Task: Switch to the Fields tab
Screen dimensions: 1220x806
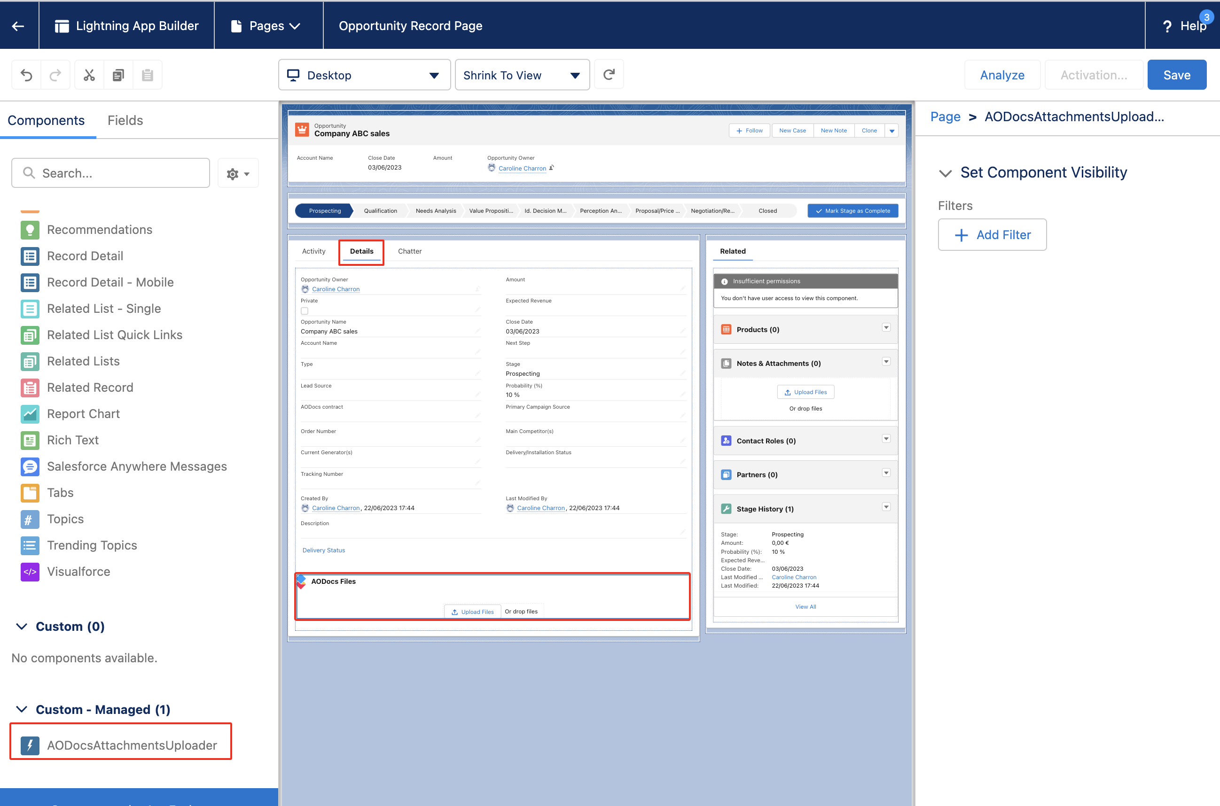Action: [x=125, y=120]
